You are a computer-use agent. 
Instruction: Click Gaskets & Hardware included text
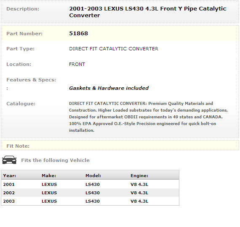[109, 88]
